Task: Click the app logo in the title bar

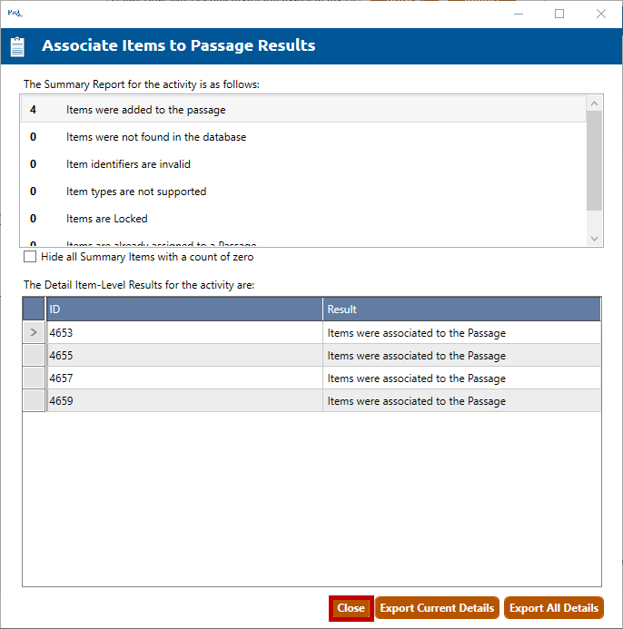Action: (x=15, y=14)
